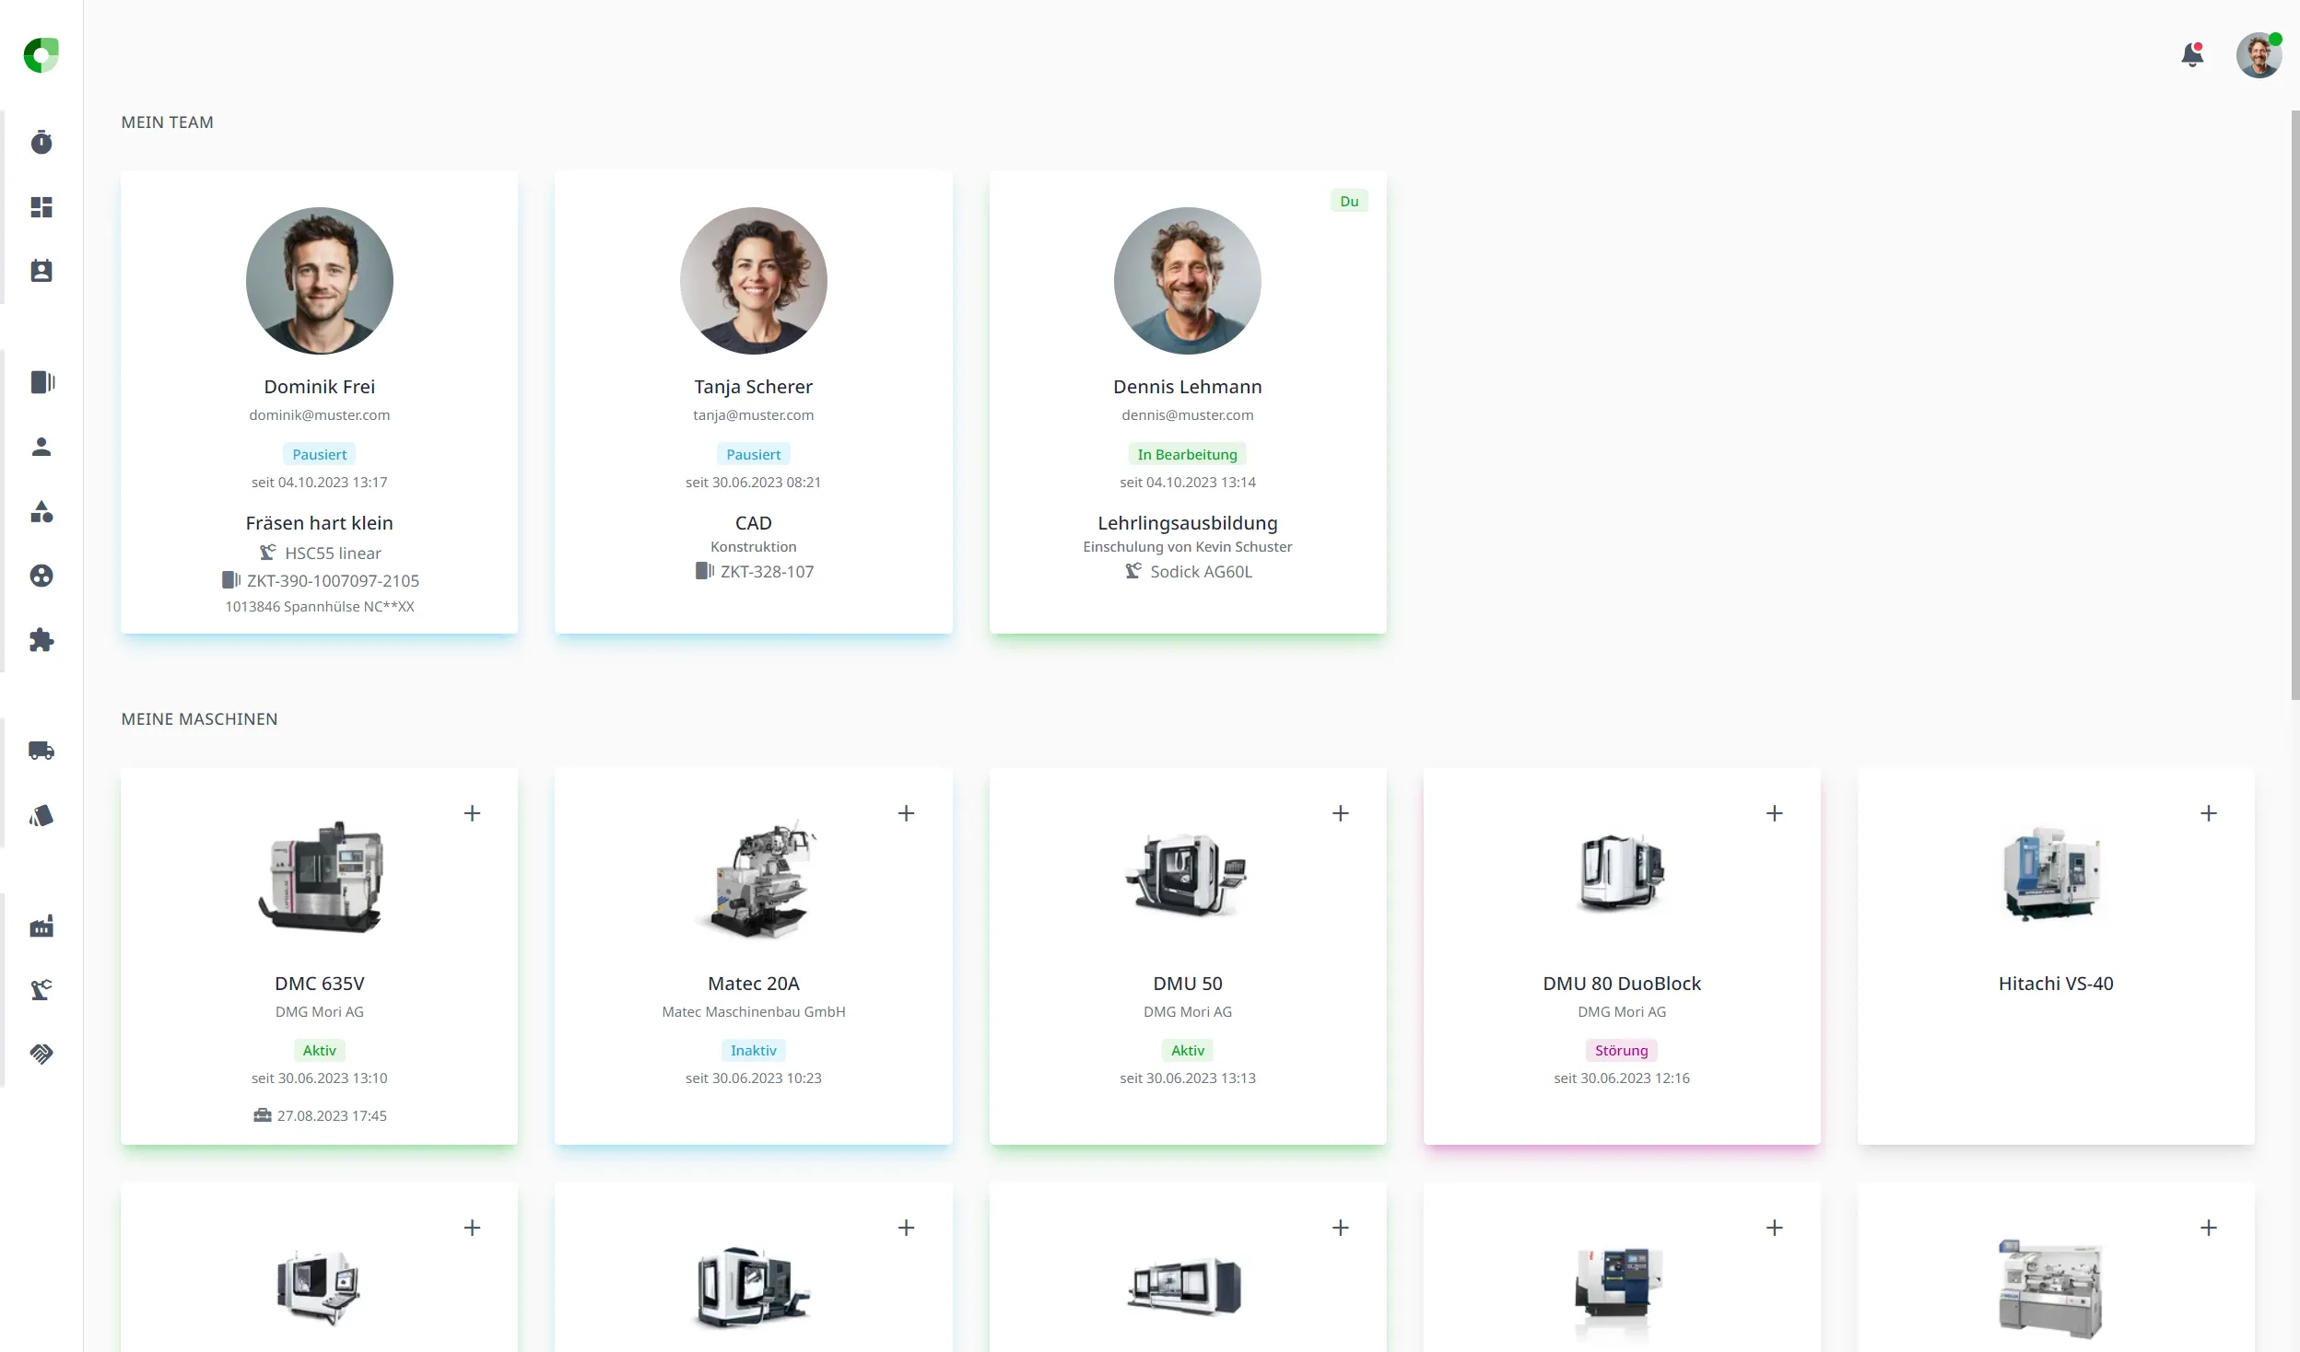The image size is (2300, 1352).
Task: Click the puzzle piece sidebar icon
Action: pos(41,640)
